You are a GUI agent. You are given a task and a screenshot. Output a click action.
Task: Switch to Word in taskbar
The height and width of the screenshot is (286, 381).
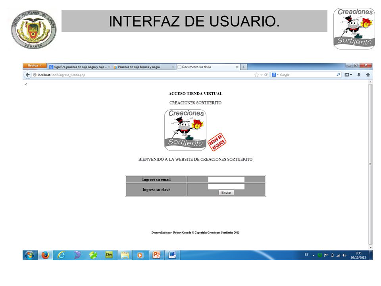click(172, 255)
